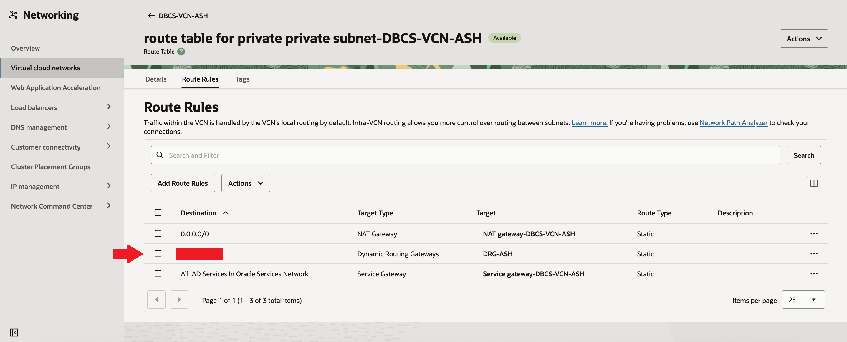This screenshot has width=847, height=342.
Task: Collapse sidebar using bottom-left panel icon
Action: click(14, 333)
